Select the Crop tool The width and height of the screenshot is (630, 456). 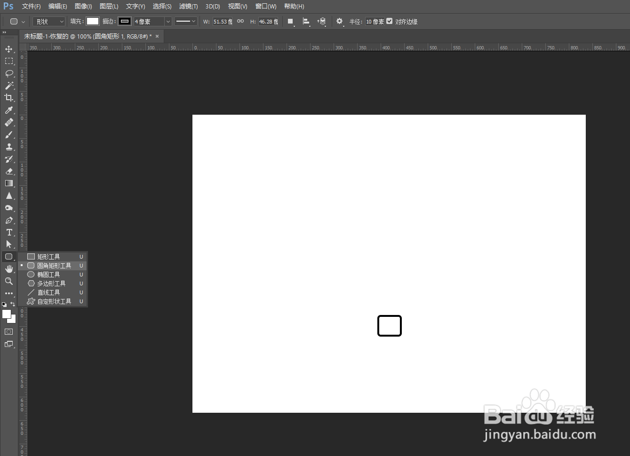9,98
